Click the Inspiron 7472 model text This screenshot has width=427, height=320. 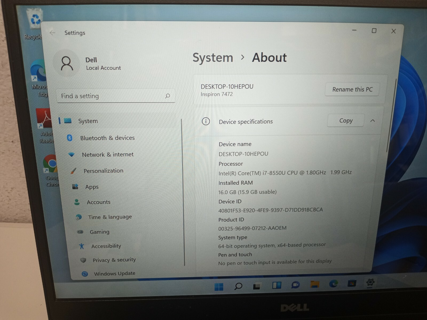tap(216, 94)
